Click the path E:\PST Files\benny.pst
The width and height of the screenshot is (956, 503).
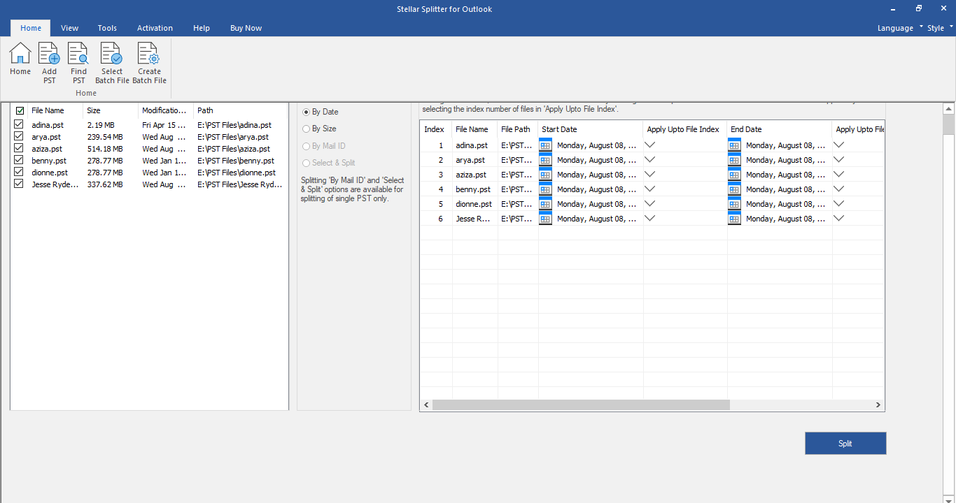(237, 161)
